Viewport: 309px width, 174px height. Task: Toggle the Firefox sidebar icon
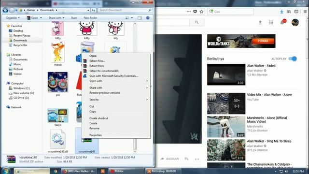coord(296,12)
